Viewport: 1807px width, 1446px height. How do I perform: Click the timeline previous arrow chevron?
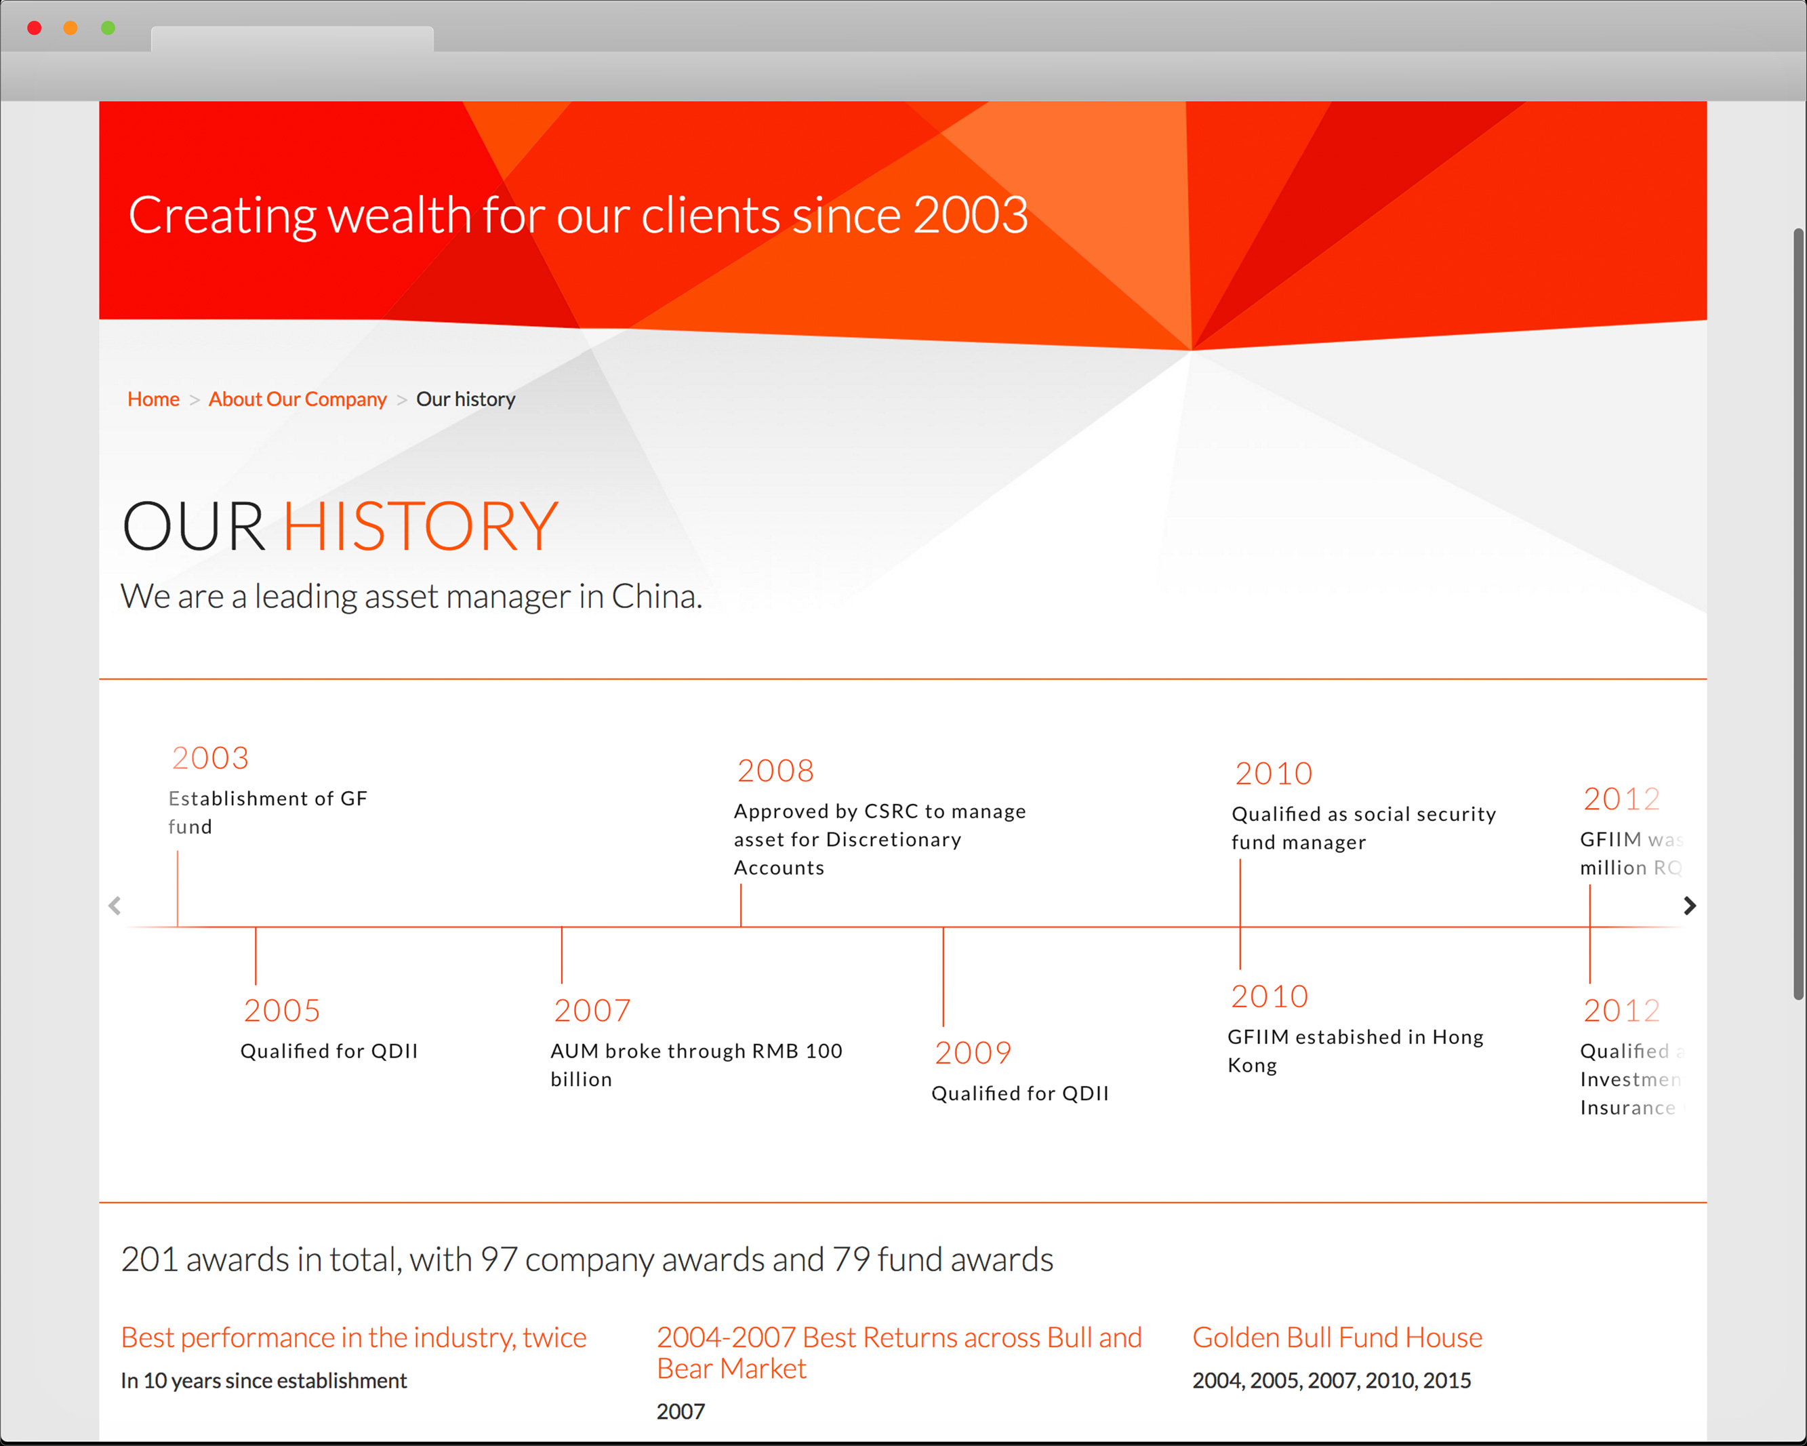(x=115, y=905)
